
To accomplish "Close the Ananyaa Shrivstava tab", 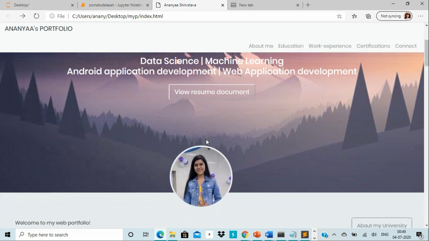I will (223, 5).
